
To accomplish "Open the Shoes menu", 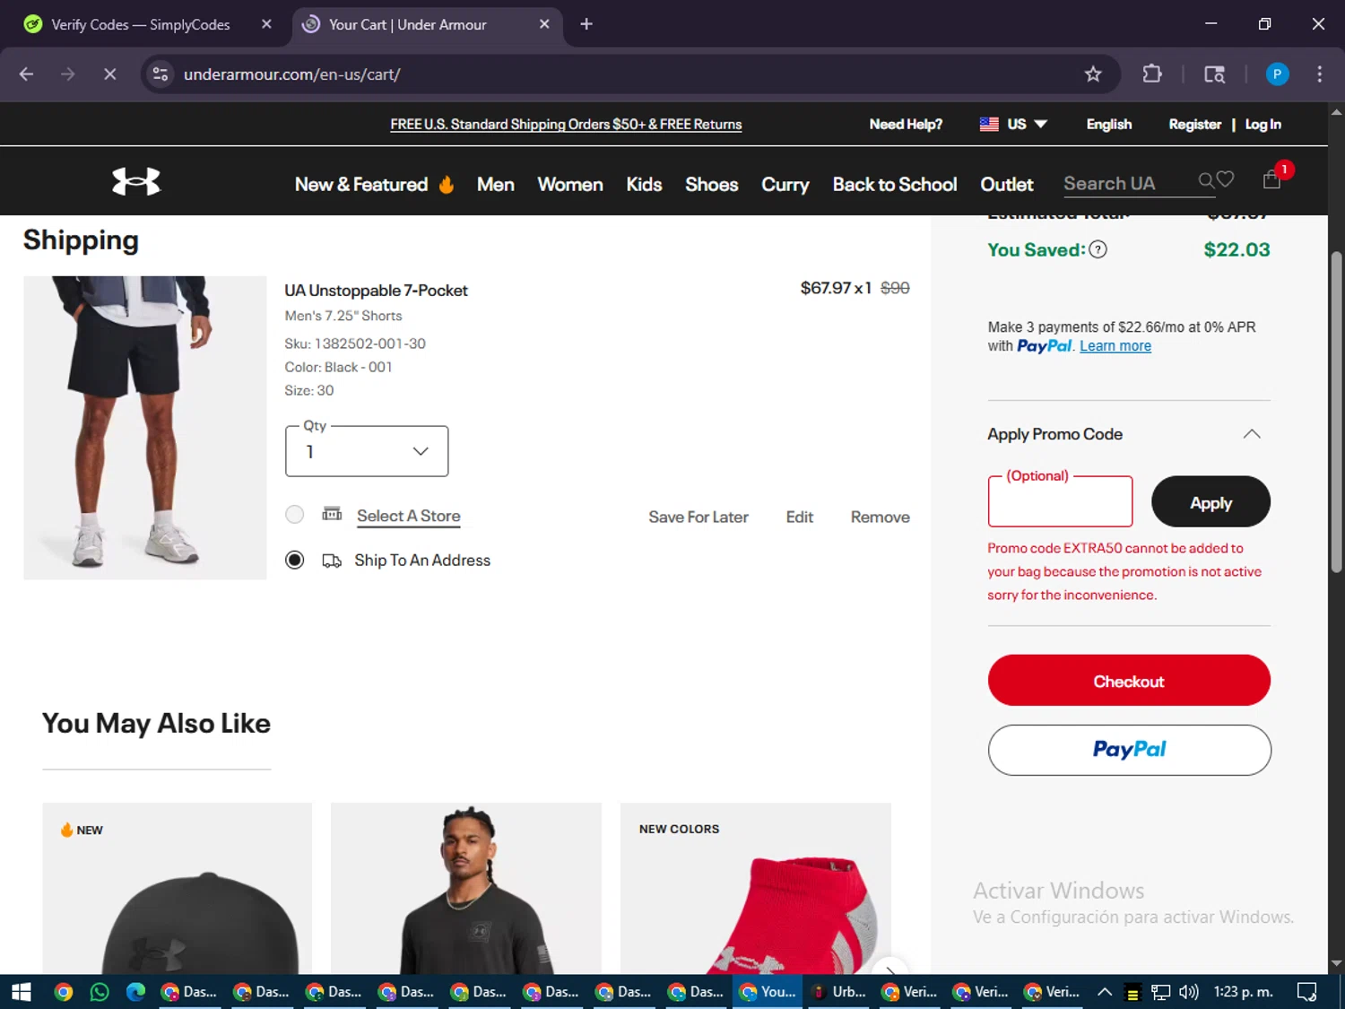I will click(x=712, y=185).
